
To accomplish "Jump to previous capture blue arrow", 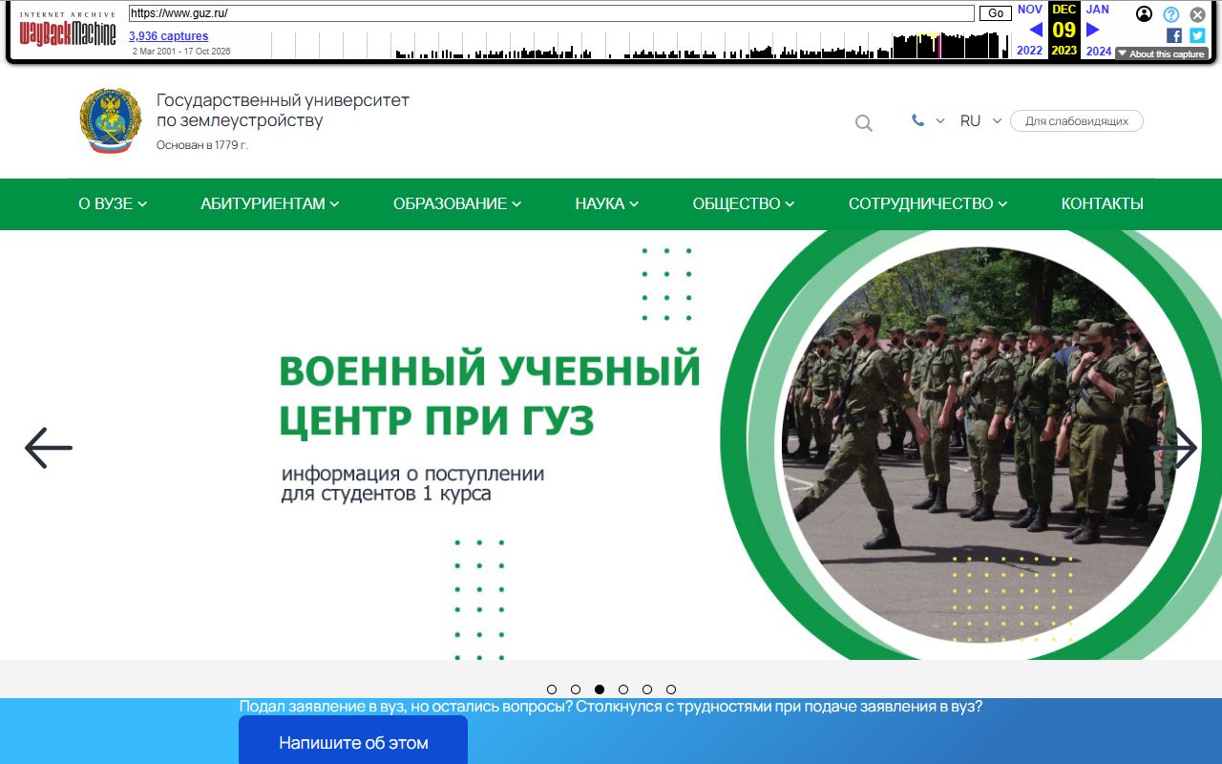I will pyautogui.click(x=1036, y=30).
